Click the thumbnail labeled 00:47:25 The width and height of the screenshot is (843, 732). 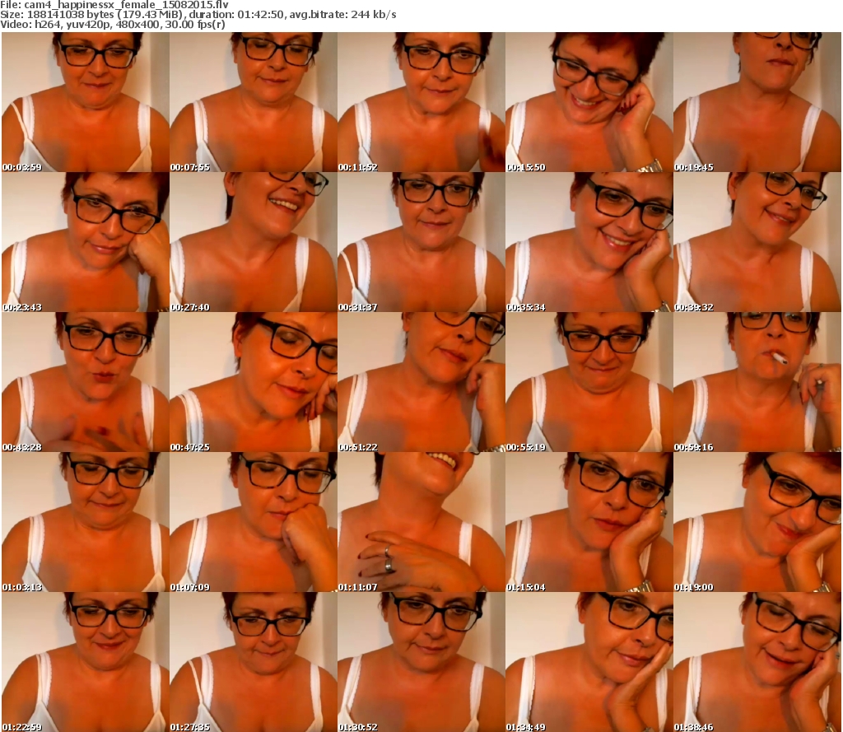(254, 382)
